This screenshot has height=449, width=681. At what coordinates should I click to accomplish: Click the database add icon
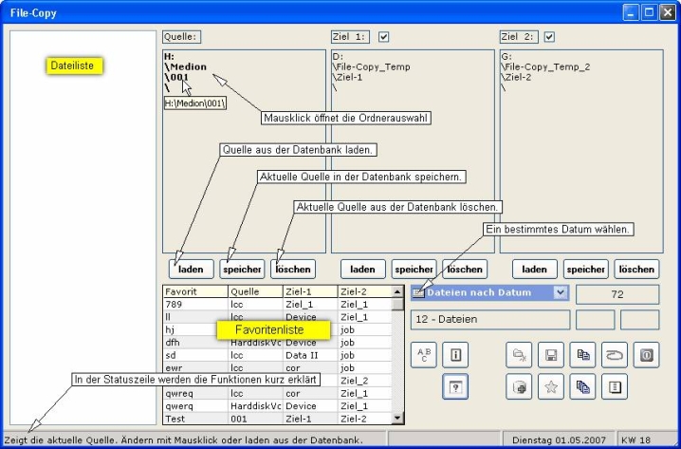click(x=517, y=386)
